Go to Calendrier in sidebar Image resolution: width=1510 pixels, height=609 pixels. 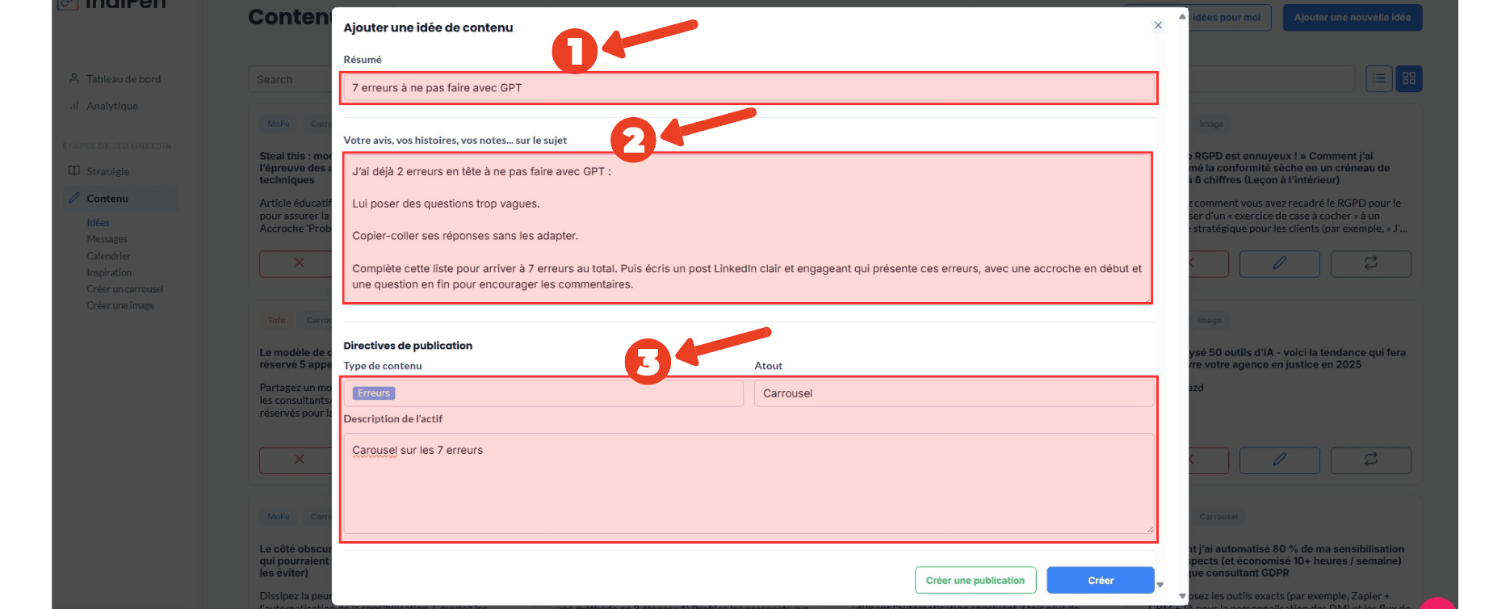108,256
